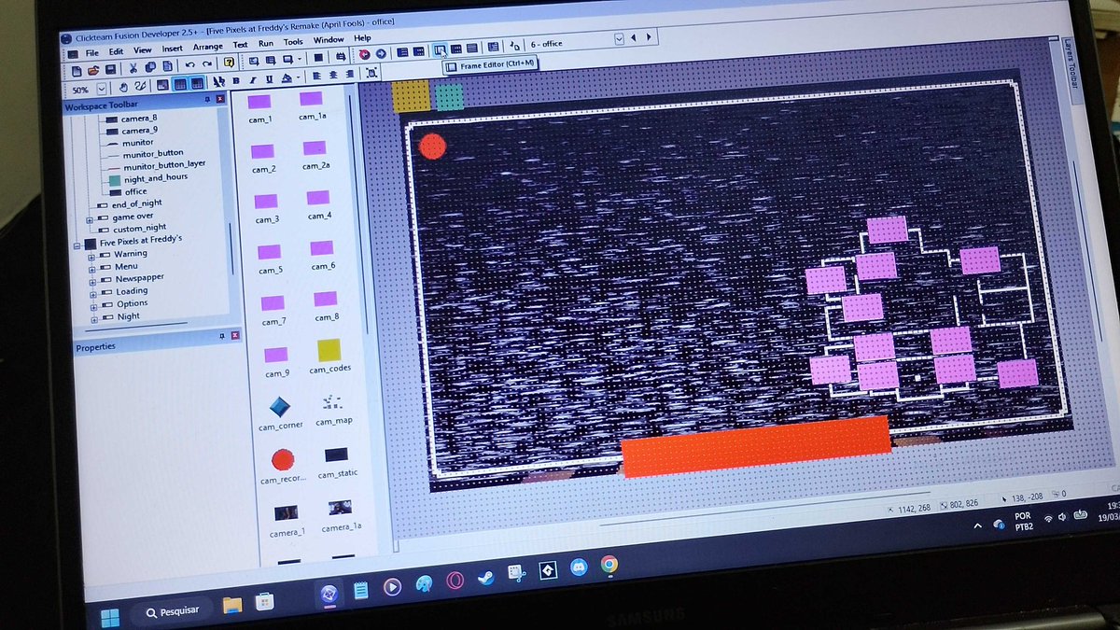Click the Bold B formatting icon
This screenshot has width=1120, height=630.
[x=236, y=80]
